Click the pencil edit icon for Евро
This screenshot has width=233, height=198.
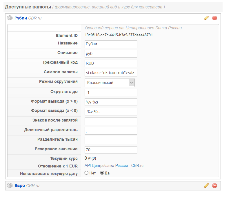tap(206, 185)
